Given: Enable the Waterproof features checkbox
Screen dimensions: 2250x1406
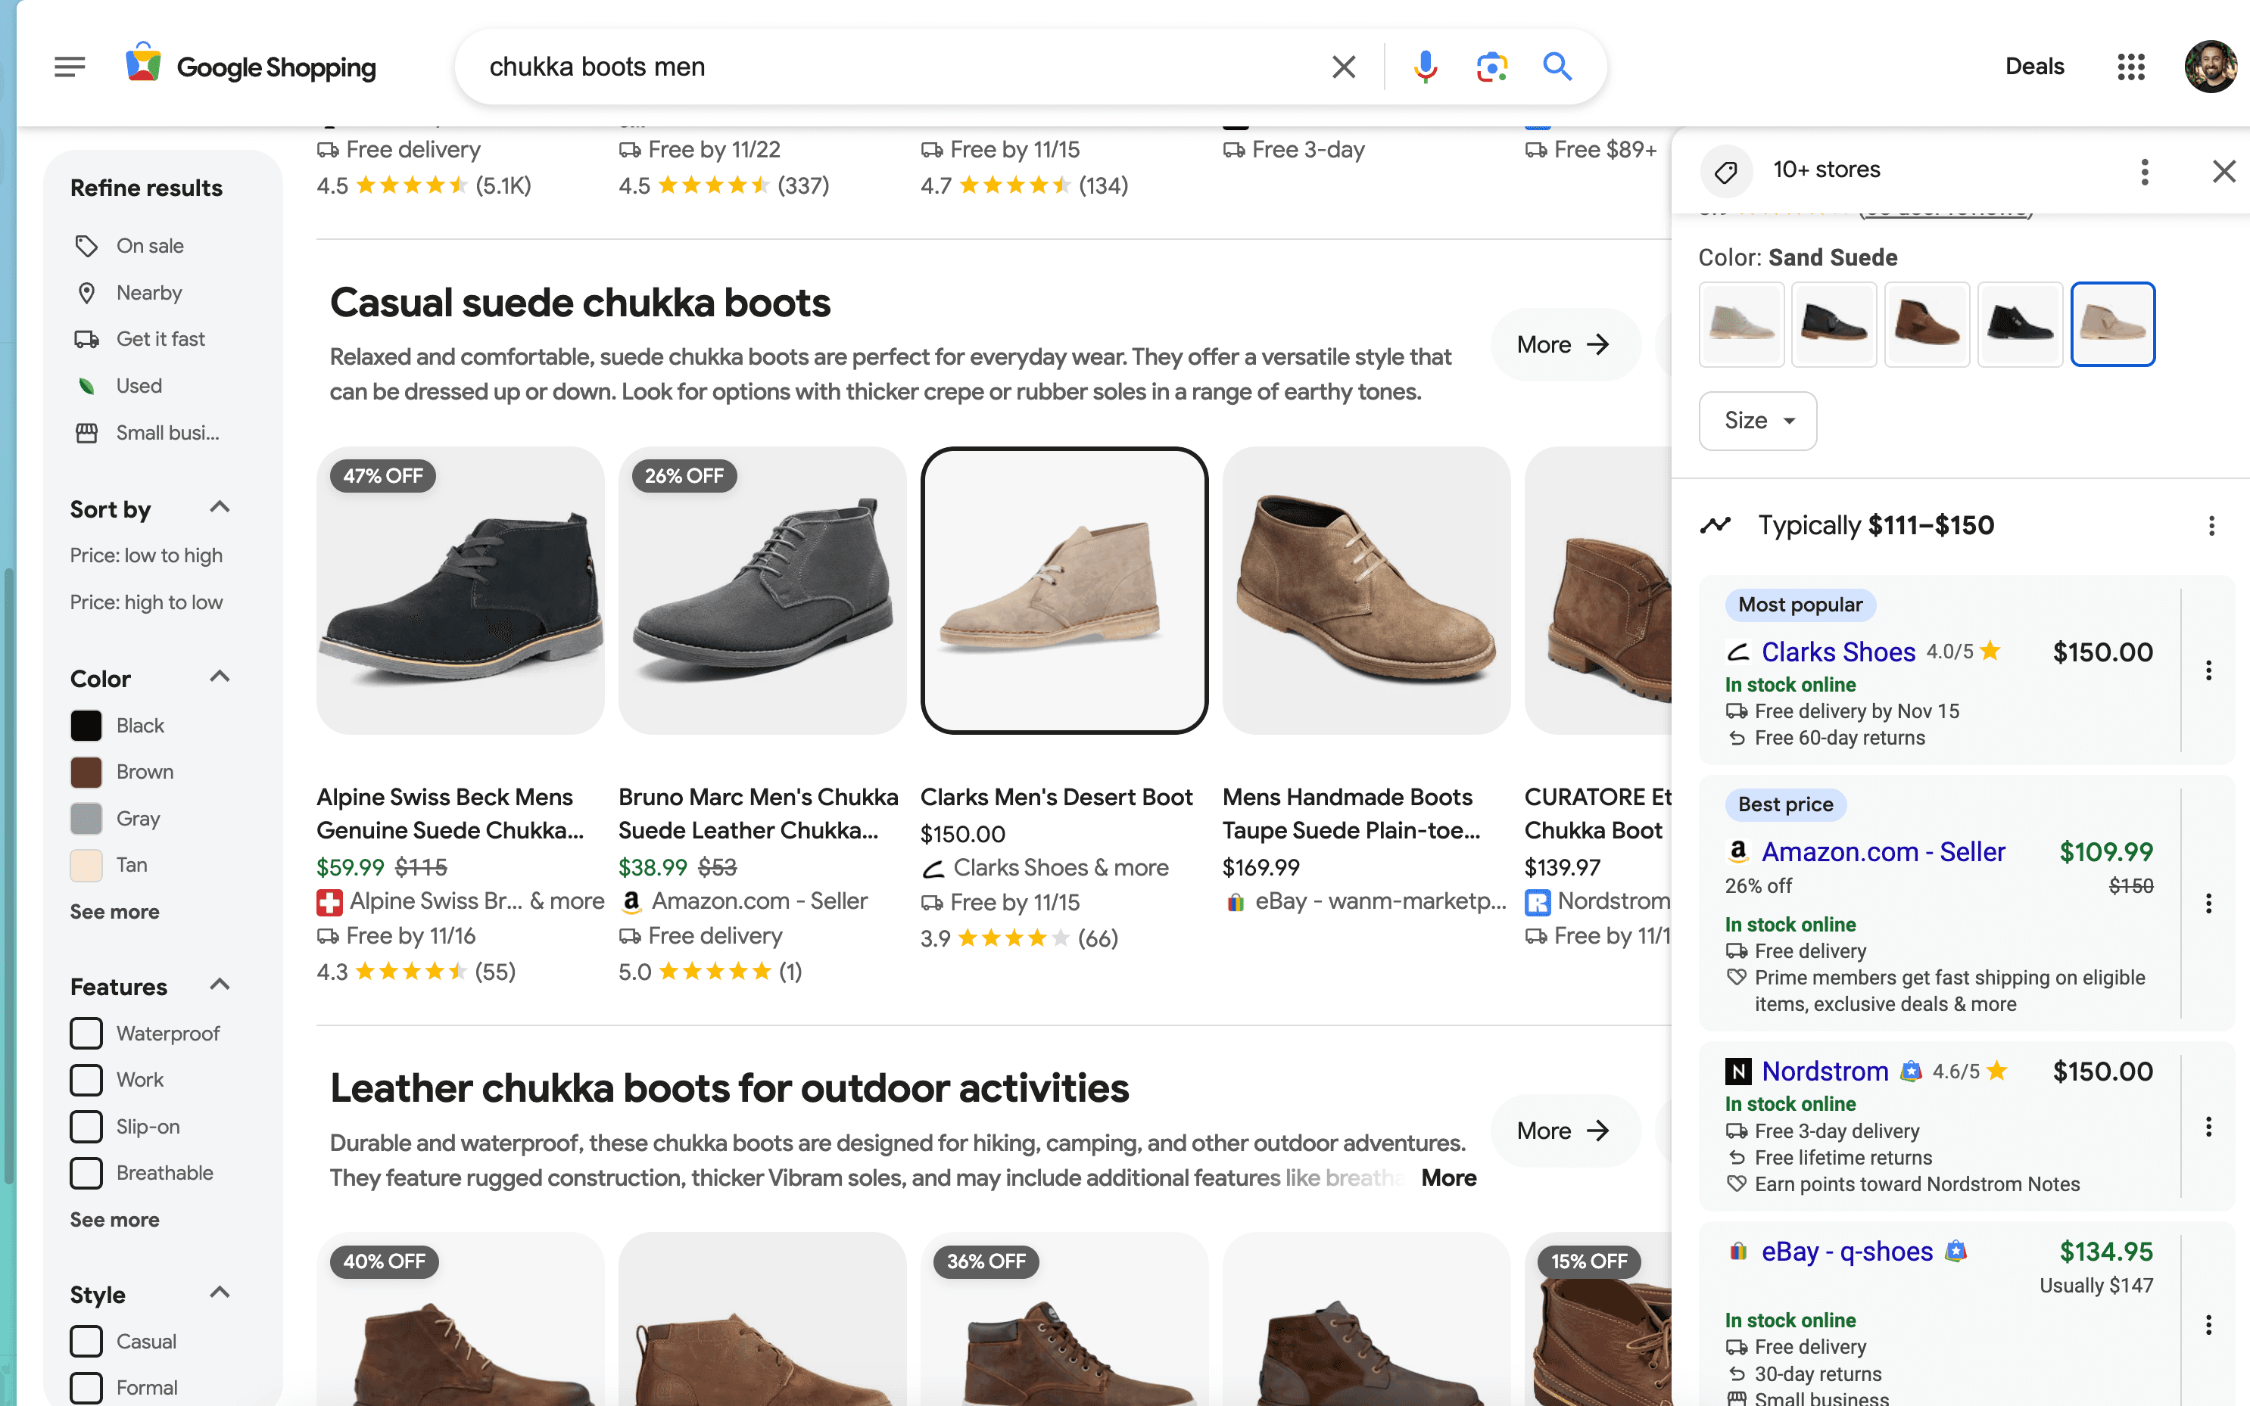Looking at the screenshot, I should (x=86, y=1034).
